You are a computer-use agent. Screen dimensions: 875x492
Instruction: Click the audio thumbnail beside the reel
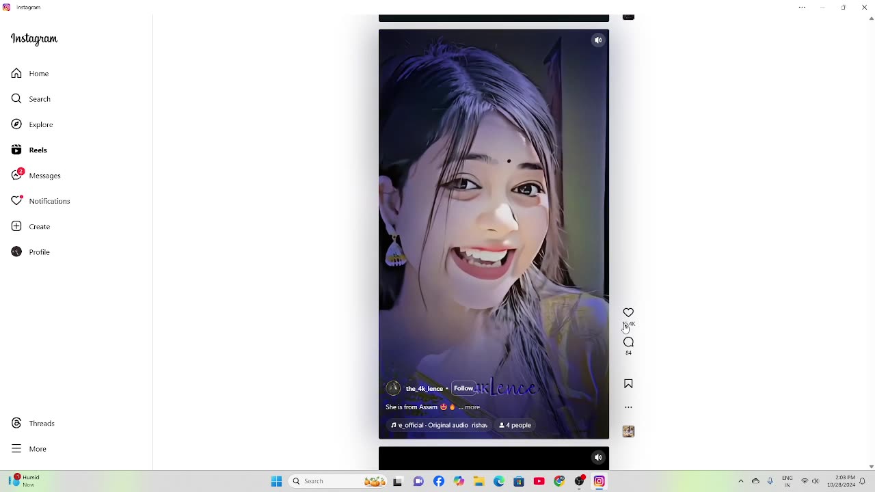628,431
